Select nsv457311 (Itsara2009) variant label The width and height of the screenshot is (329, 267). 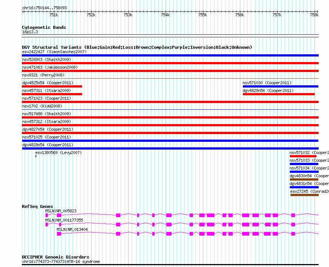pyautogui.click(x=47, y=90)
